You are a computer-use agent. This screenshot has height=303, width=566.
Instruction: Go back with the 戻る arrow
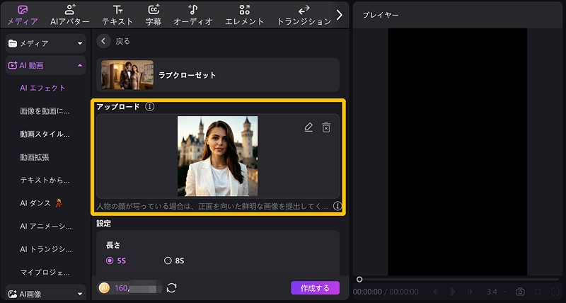[103, 41]
